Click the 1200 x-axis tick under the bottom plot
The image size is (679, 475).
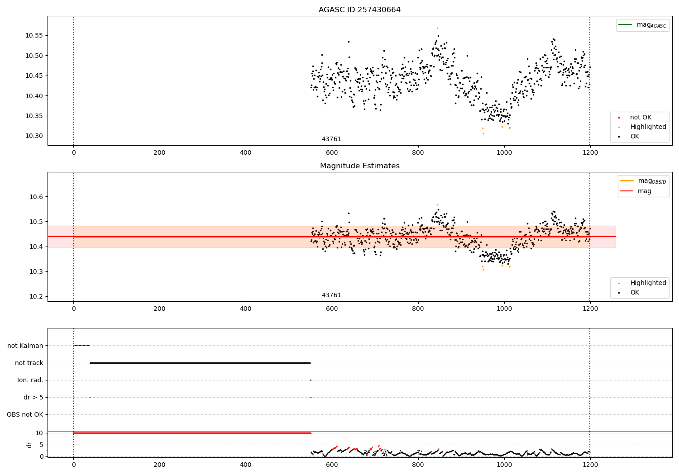click(590, 465)
